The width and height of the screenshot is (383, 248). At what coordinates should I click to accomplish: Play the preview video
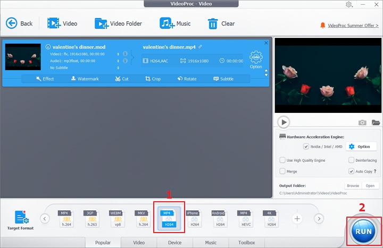pyautogui.click(x=284, y=122)
